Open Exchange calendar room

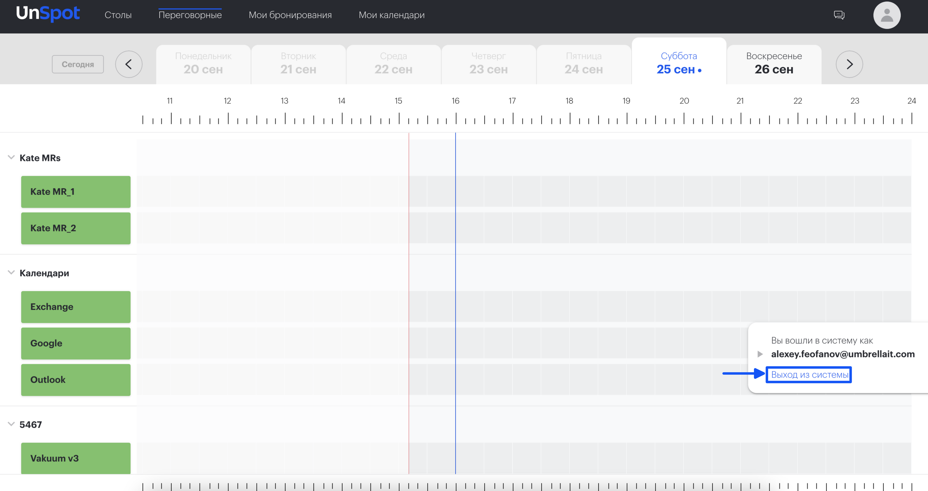(76, 307)
